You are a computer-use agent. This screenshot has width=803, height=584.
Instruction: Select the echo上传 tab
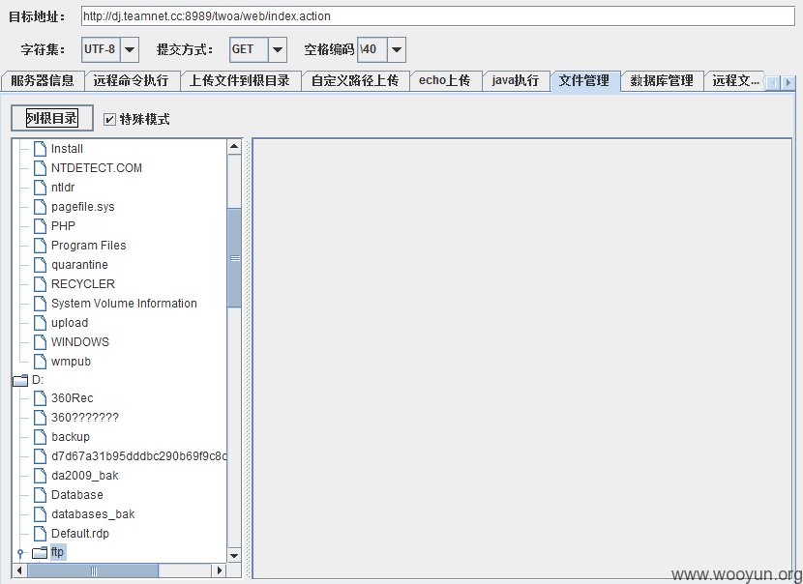tap(444, 81)
